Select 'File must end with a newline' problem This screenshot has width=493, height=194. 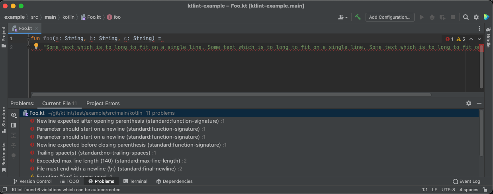106,169
